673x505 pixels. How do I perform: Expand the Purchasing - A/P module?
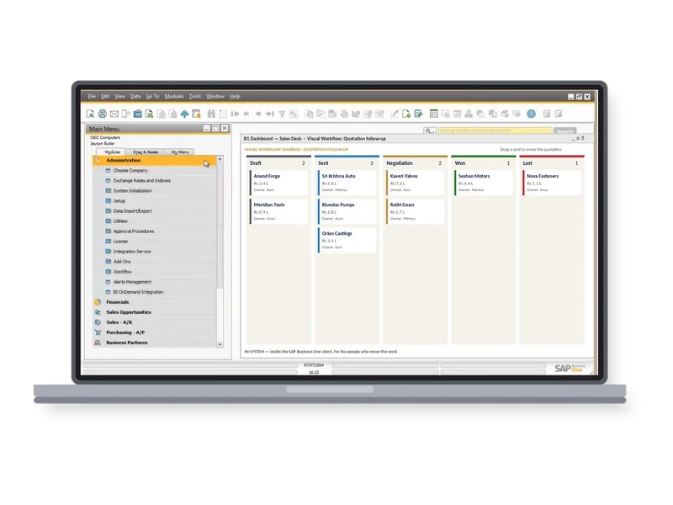(x=154, y=332)
